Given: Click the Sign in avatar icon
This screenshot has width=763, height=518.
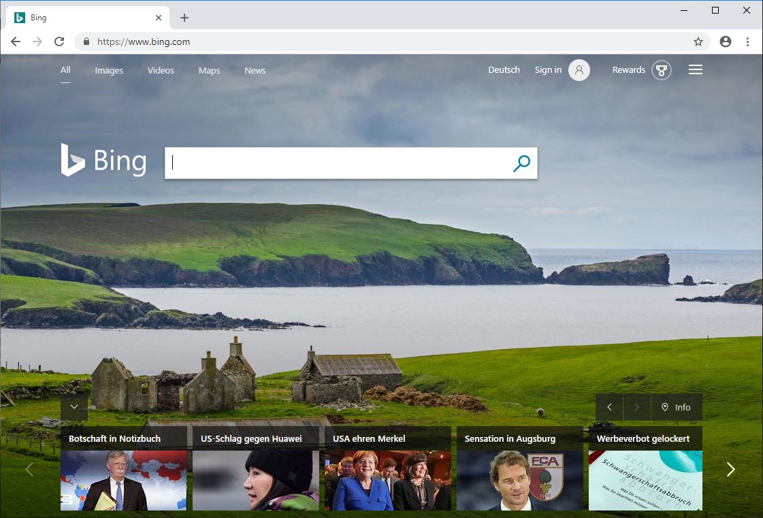Looking at the screenshot, I should tap(579, 70).
